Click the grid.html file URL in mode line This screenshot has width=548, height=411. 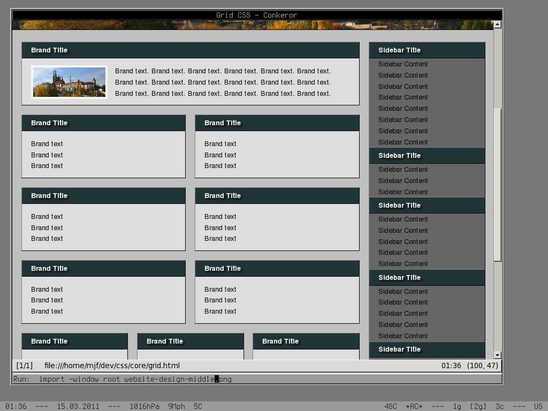tap(112, 366)
